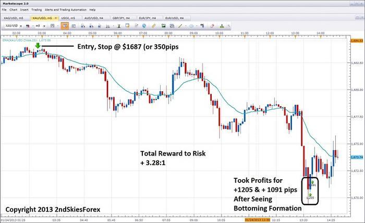Close the XAU/USD, m5 tab
Screen dimensions: 365x223
coord(56,18)
